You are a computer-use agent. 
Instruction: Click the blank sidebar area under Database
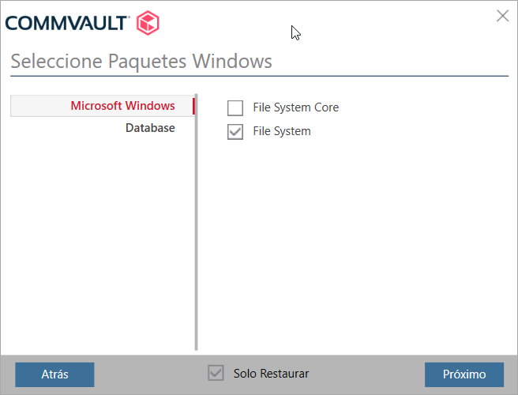point(99,237)
